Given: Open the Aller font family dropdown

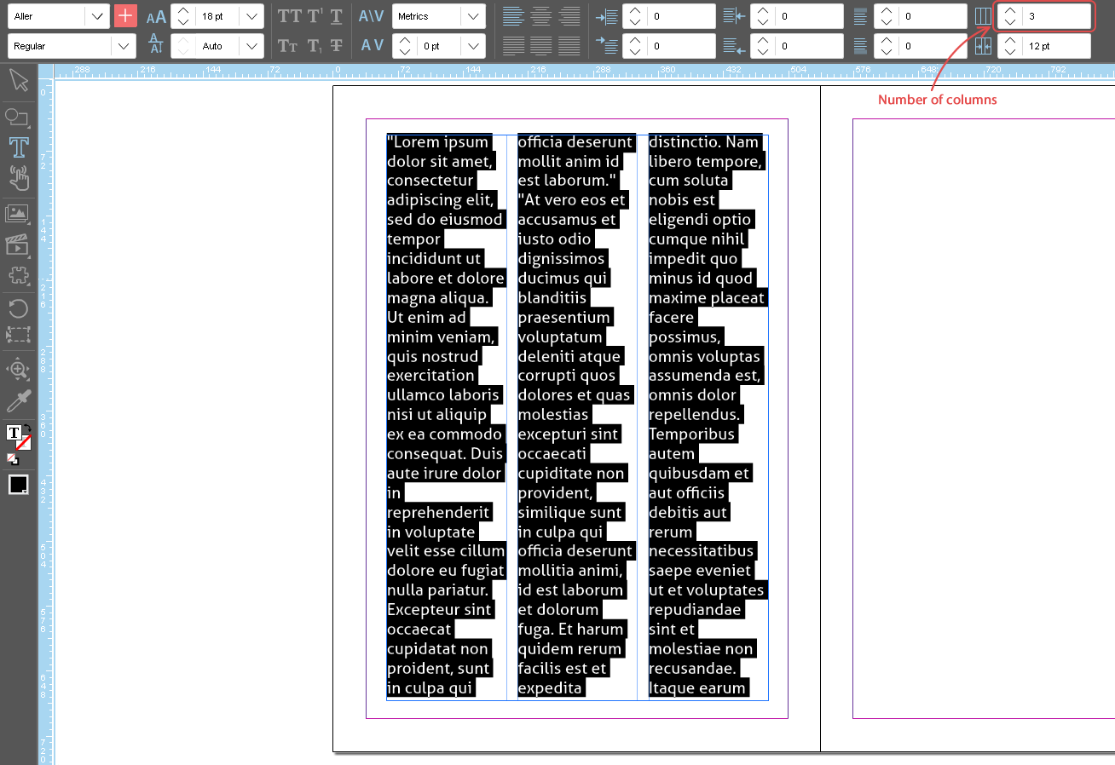Looking at the screenshot, I should (x=97, y=16).
